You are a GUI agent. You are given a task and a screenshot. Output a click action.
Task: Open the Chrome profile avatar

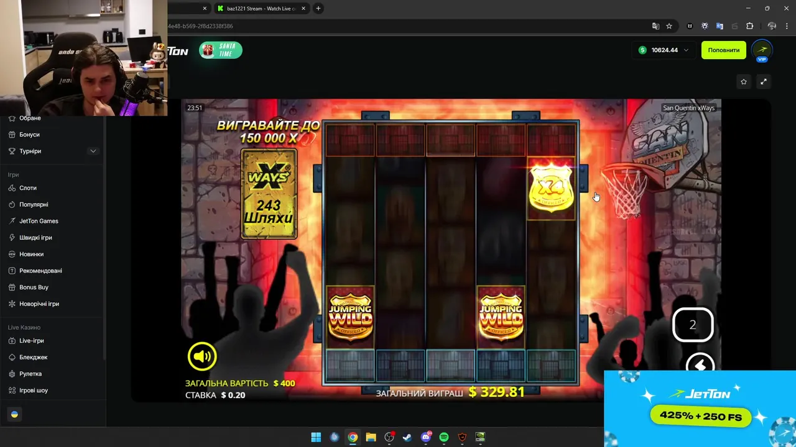click(772, 26)
